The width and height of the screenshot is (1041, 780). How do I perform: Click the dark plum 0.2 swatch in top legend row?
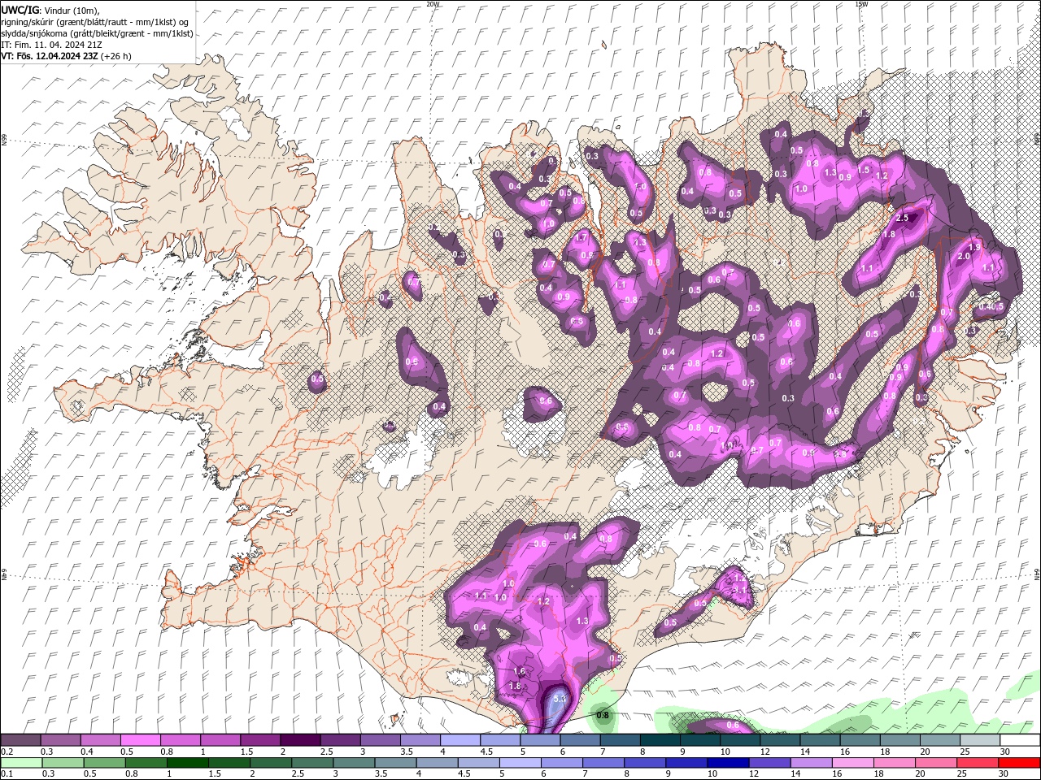coord(20,740)
